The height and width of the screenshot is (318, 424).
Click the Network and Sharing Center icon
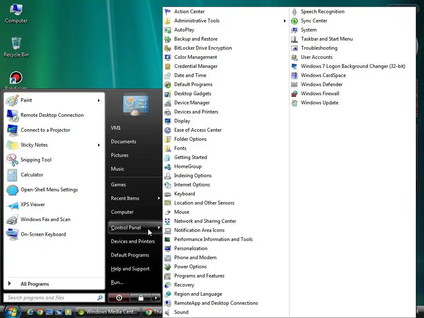click(168, 221)
